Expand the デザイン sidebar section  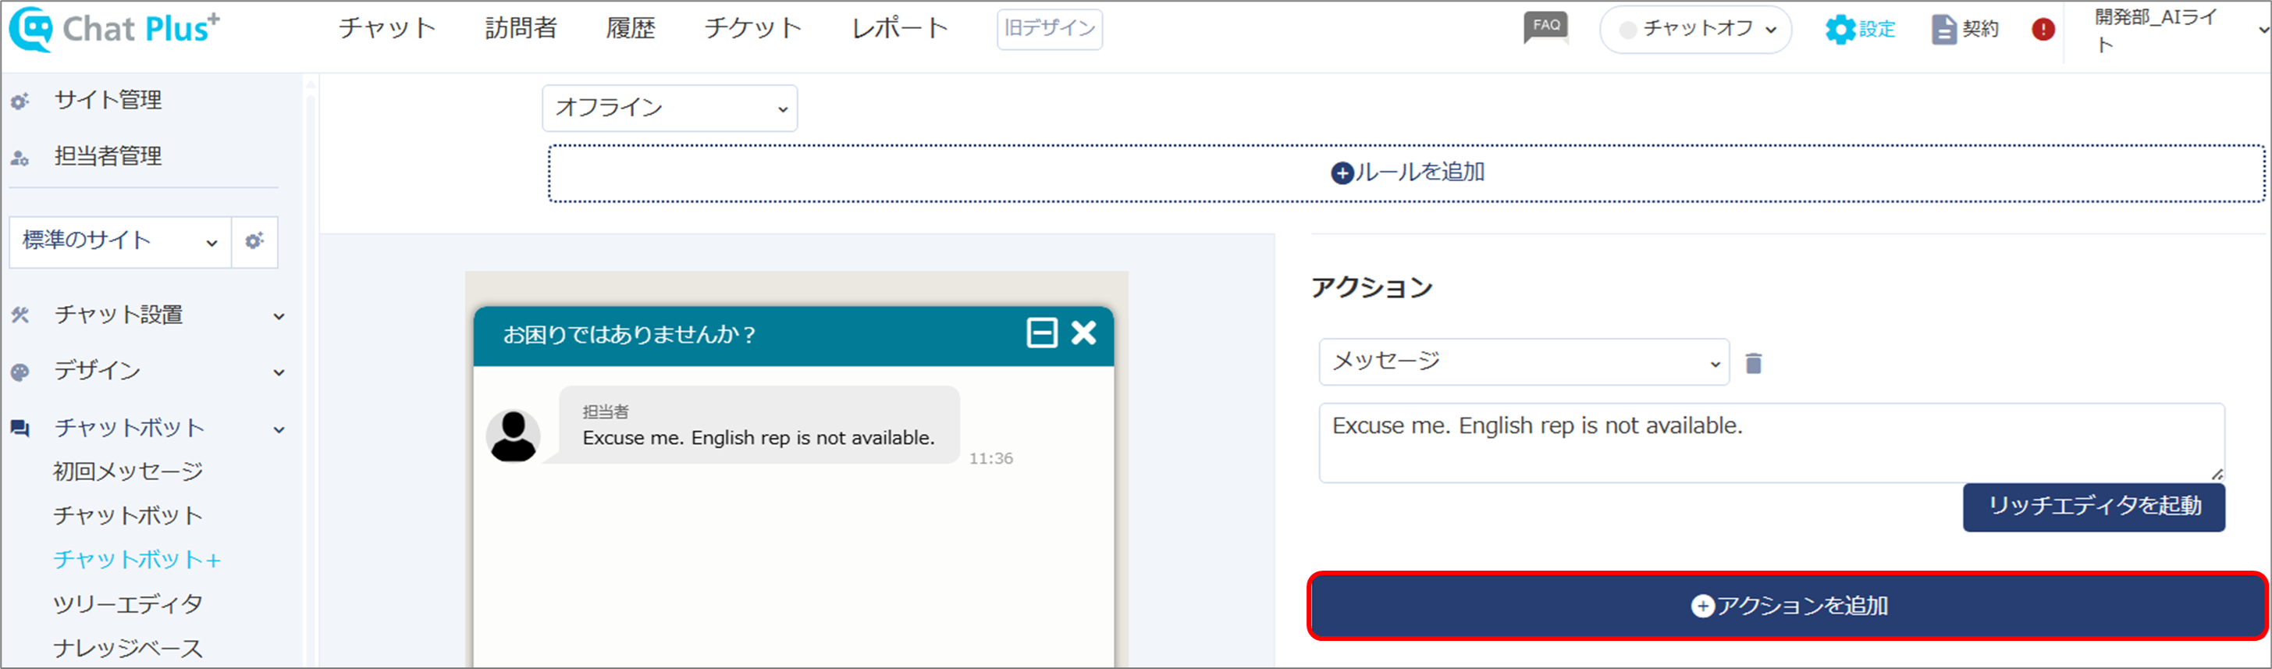pos(279,372)
